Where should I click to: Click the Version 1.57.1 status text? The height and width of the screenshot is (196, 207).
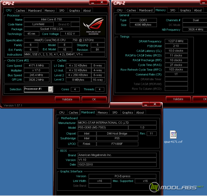13,105
